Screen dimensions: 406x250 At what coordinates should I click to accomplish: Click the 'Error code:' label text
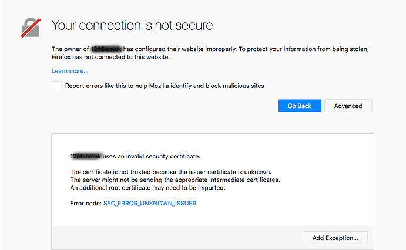click(x=86, y=204)
